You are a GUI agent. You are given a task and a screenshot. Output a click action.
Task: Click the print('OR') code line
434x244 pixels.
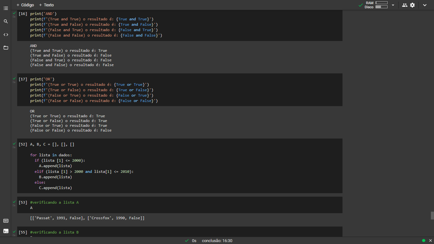tap(42, 79)
